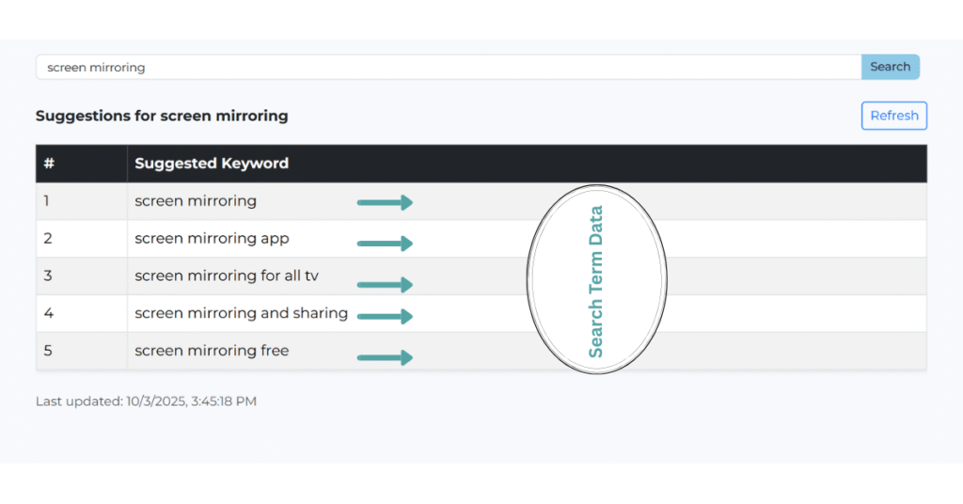Select the "screen mirroring app" keyword

tap(212, 239)
